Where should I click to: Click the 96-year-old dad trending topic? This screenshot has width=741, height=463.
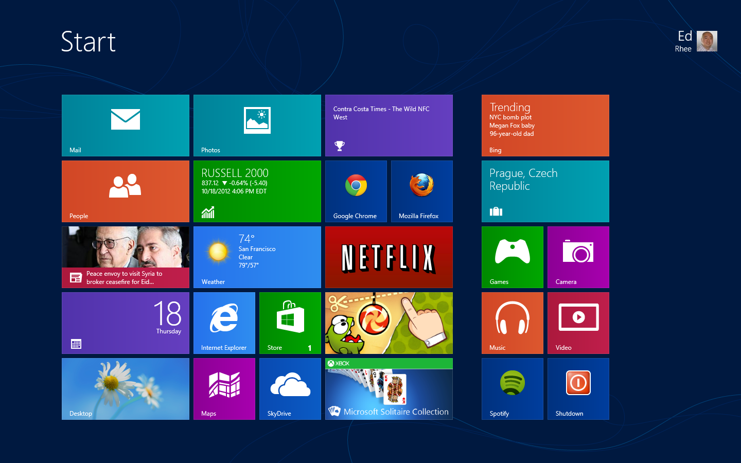pos(511,134)
